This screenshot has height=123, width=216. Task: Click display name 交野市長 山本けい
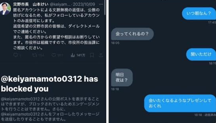click(x=31, y=4)
